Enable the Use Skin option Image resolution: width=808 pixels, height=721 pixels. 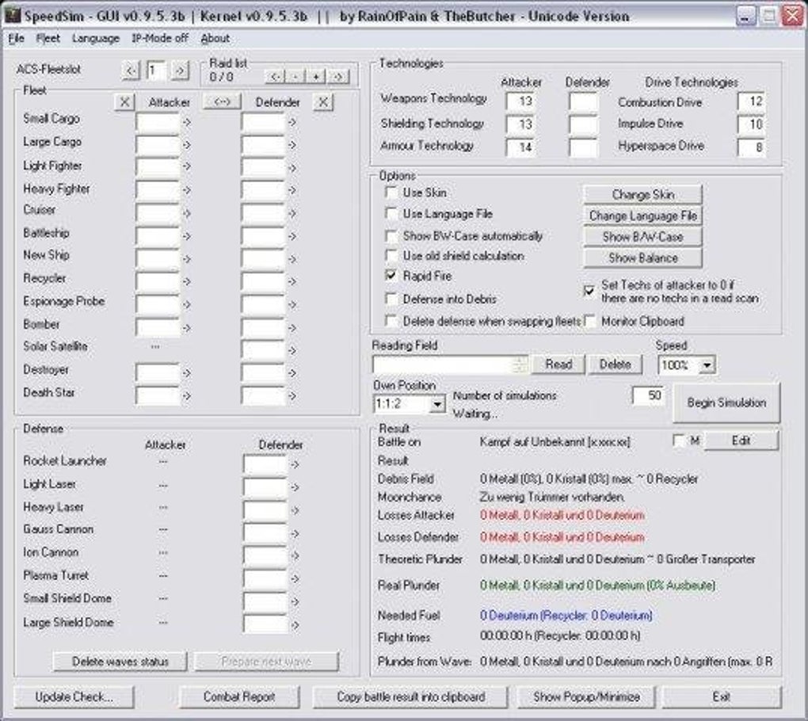pyautogui.click(x=391, y=192)
